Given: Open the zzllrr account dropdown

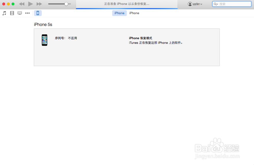Looking at the screenshot, I should pyautogui.click(x=196, y=4).
